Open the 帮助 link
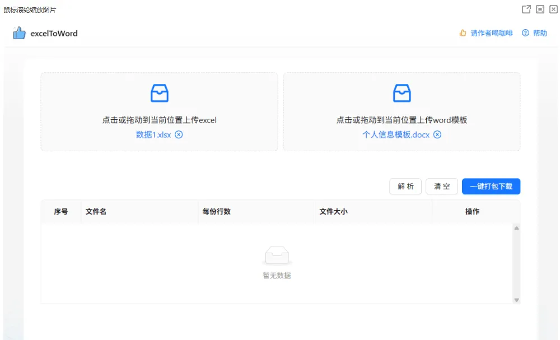 click(540, 33)
